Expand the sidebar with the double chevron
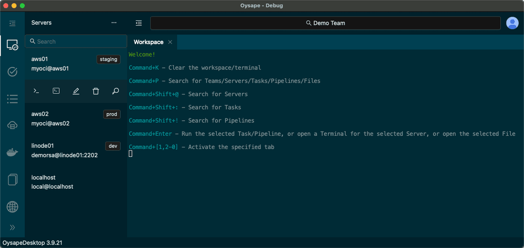 [12, 228]
